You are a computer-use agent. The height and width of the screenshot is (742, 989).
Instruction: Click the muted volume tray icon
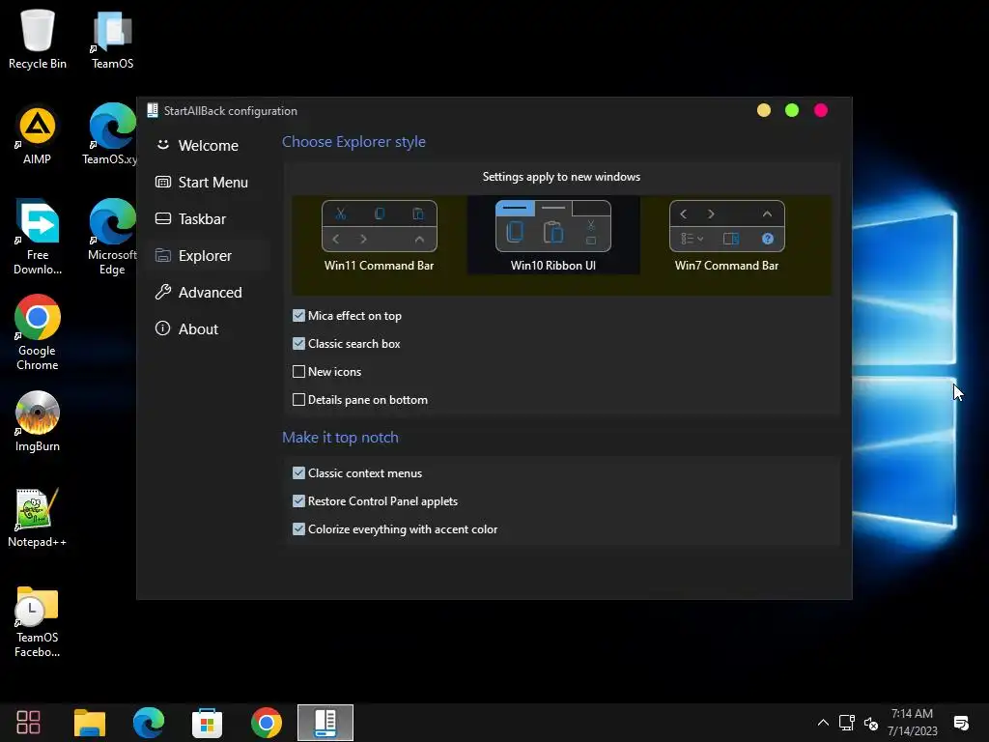click(871, 723)
